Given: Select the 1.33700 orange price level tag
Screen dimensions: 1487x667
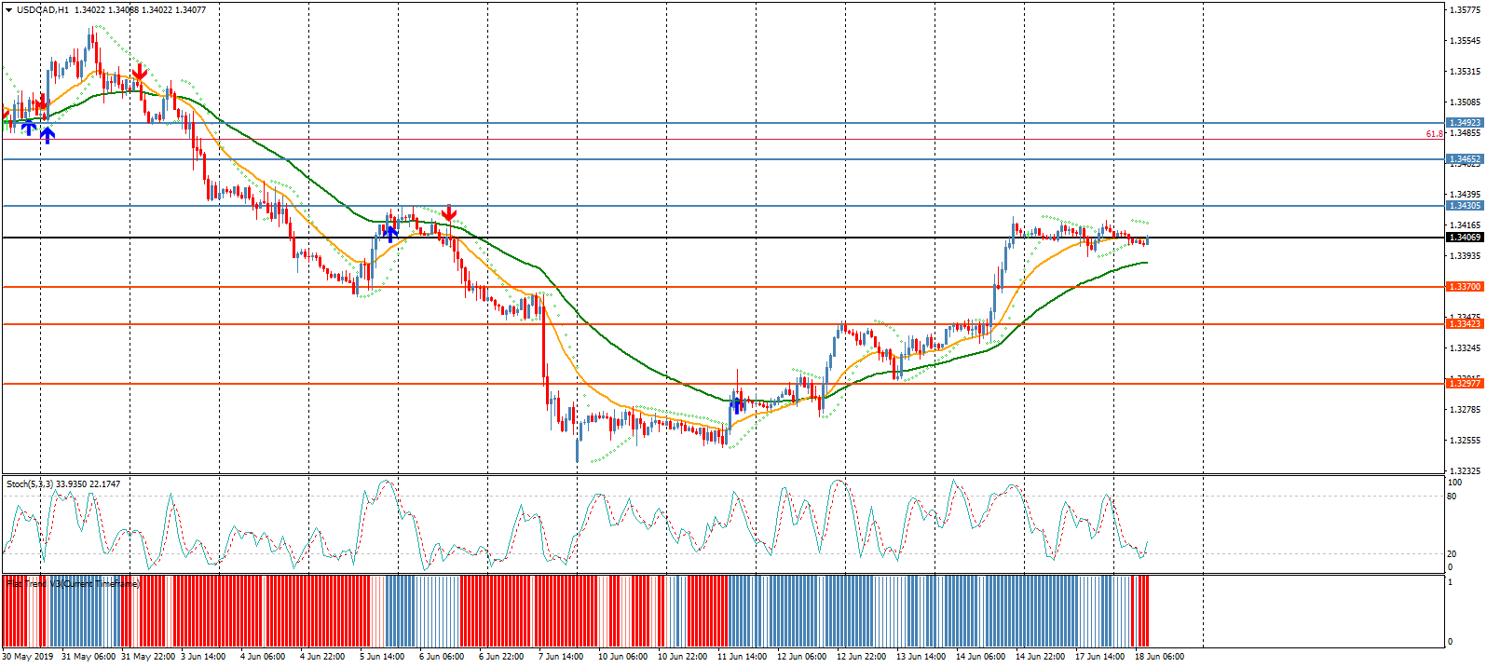Looking at the screenshot, I should click(1464, 287).
